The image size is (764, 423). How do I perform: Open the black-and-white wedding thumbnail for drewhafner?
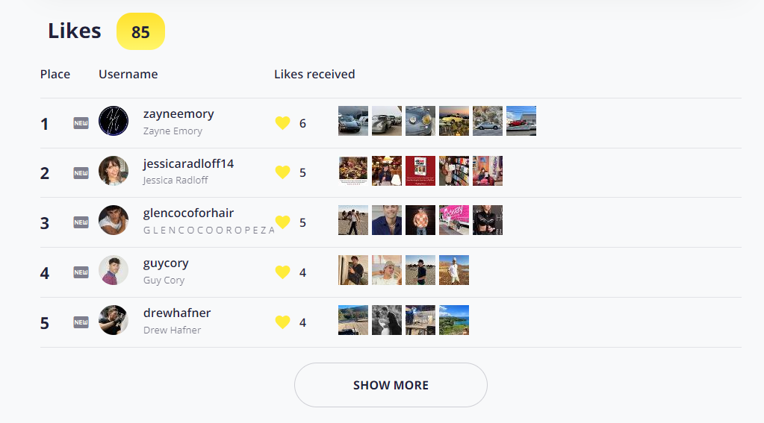pyautogui.click(x=387, y=320)
